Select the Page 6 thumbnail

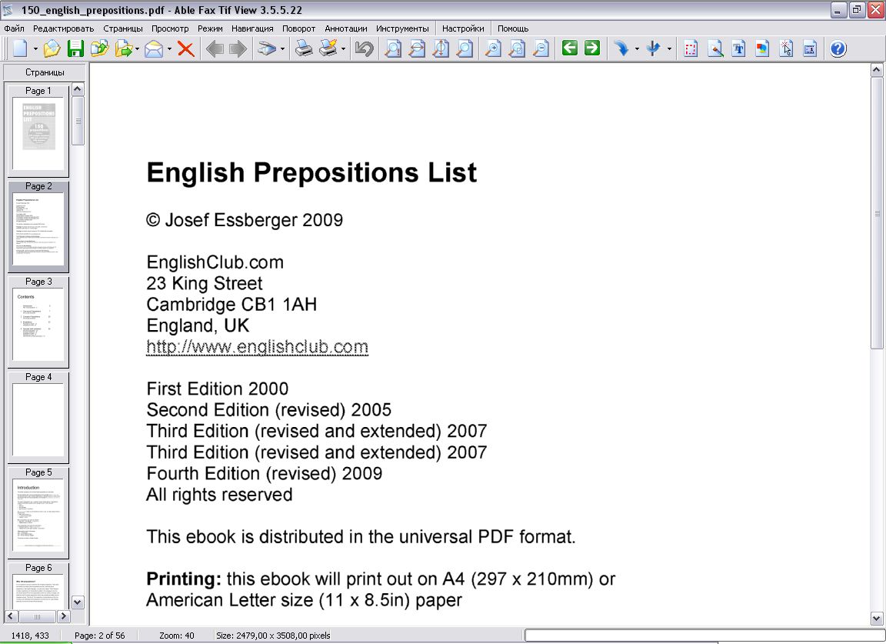click(x=38, y=585)
